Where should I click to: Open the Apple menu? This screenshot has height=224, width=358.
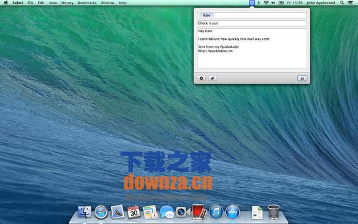coord(6,3)
